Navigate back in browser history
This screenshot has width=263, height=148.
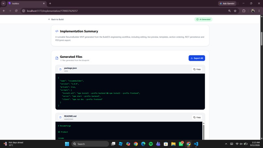point(4,11)
